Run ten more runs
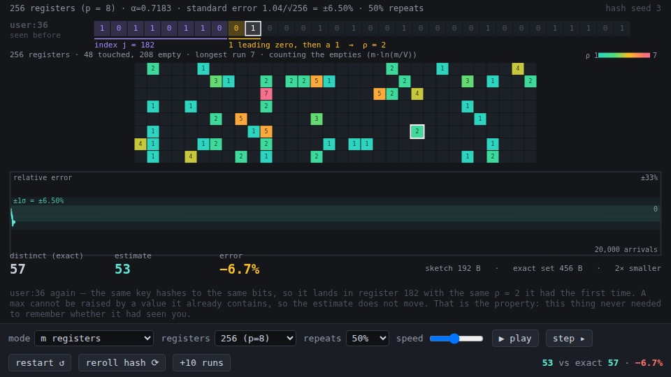This screenshot has width=671, height=377. tap(201, 362)
